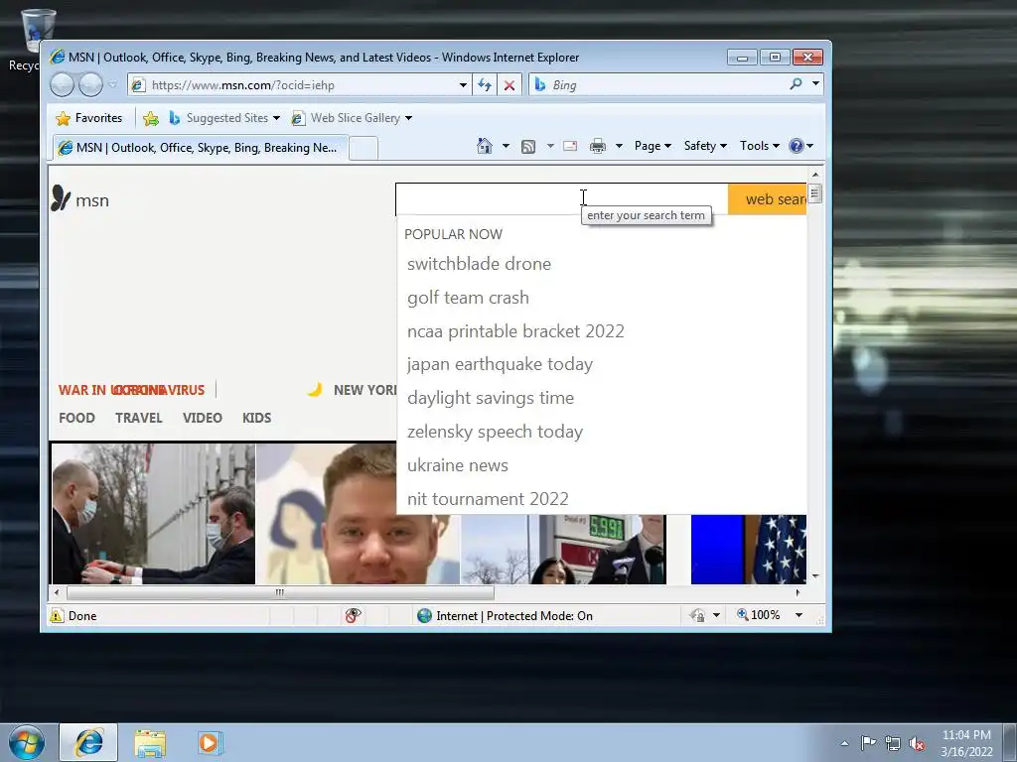Click the Refresh page icon
Screen dimensions: 1017x762
pyautogui.click(x=485, y=85)
